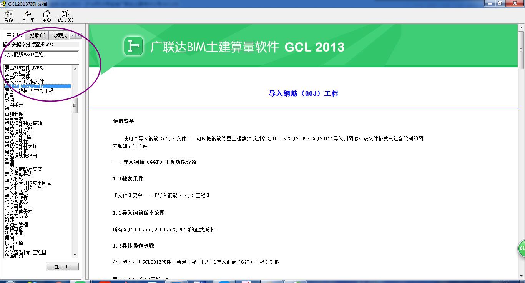Click heading 1.1触发条件

[x=128, y=179]
